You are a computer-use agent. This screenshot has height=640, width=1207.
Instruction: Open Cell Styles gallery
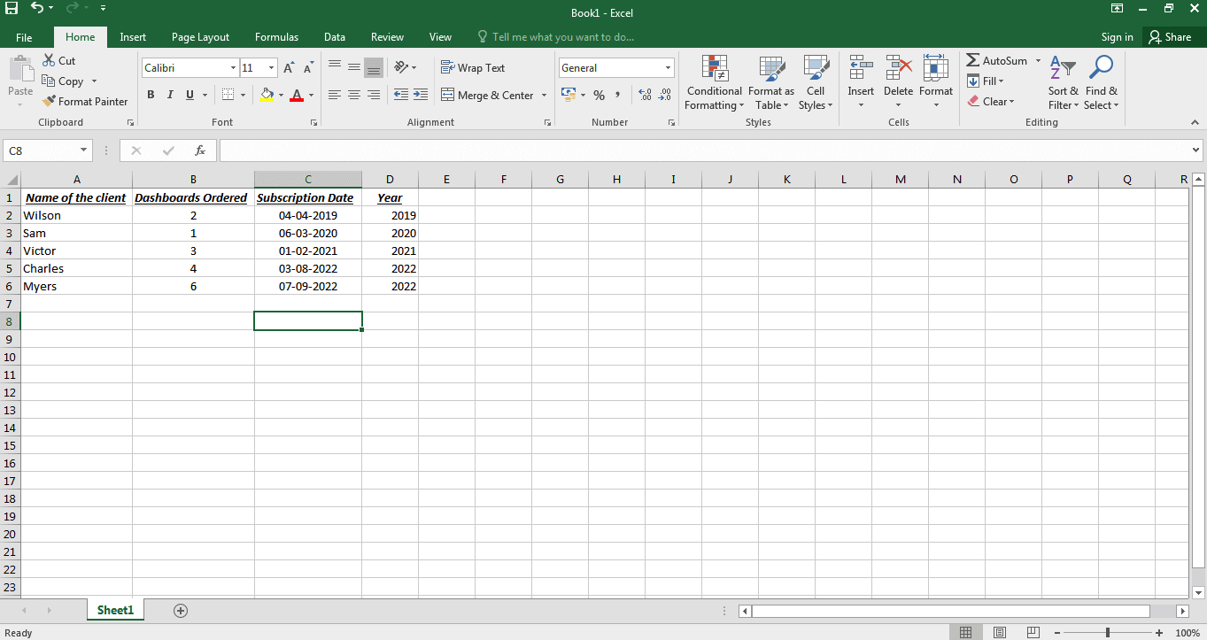coord(816,82)
